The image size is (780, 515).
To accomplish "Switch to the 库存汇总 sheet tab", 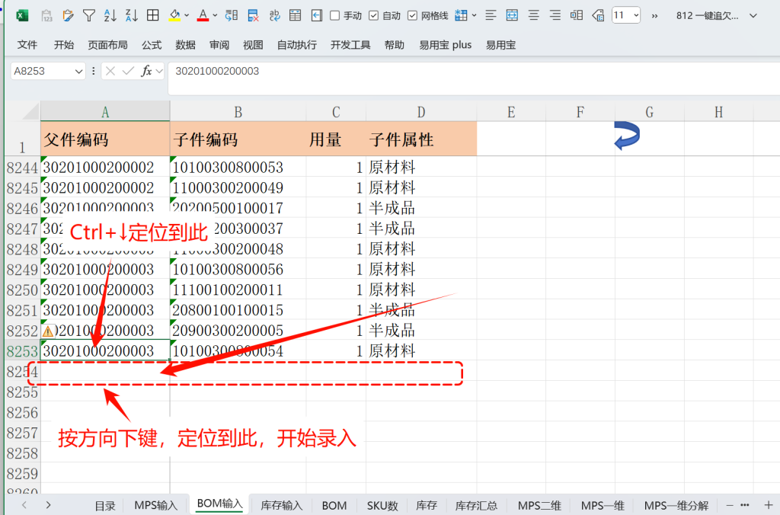I will (476, 506).
